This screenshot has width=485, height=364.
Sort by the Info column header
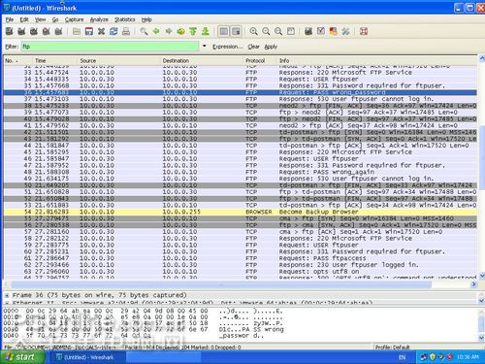(376, 60)
